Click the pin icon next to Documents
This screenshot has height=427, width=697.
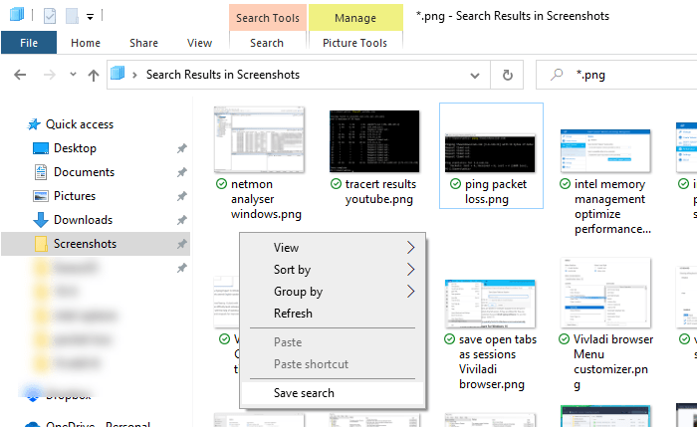181,172
